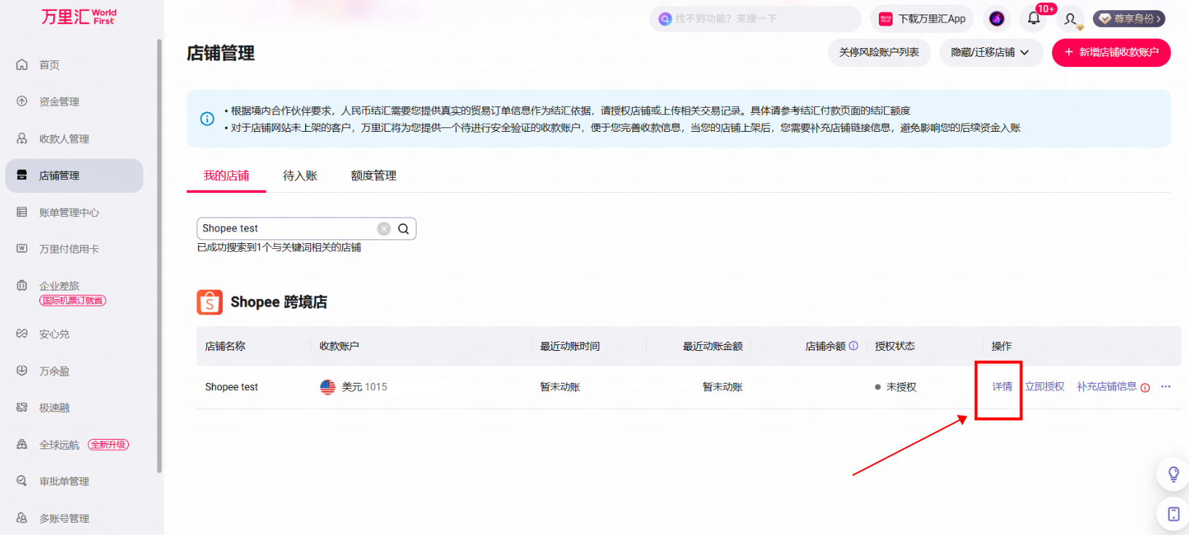The height and width of the screenshot is (535, 1189).
Task: Click the 收款人管理 sidebar icon
Action: tap(22, 138)
